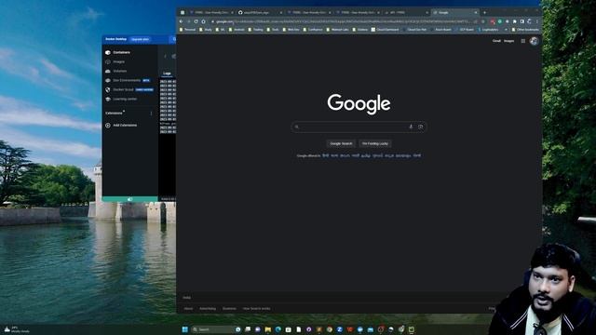Click the Google Search button
This screenshot has width=596, height=335.
click(341, 143)
